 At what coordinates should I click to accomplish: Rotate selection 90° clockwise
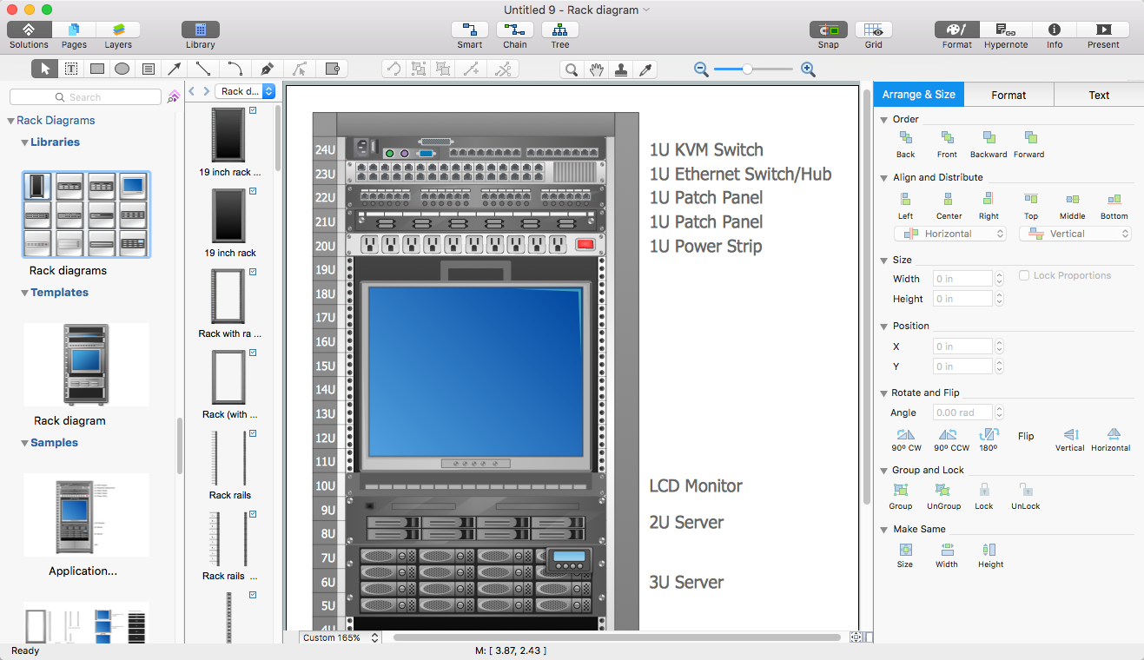[x=905, y=435]
